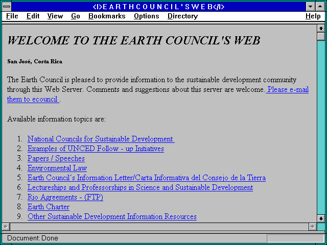
Task: Open the Help menu
Action: 313,16
